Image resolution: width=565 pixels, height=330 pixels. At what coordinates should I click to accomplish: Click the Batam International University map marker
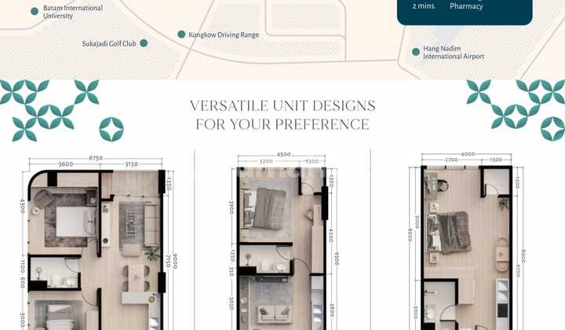tap(35, 11)
